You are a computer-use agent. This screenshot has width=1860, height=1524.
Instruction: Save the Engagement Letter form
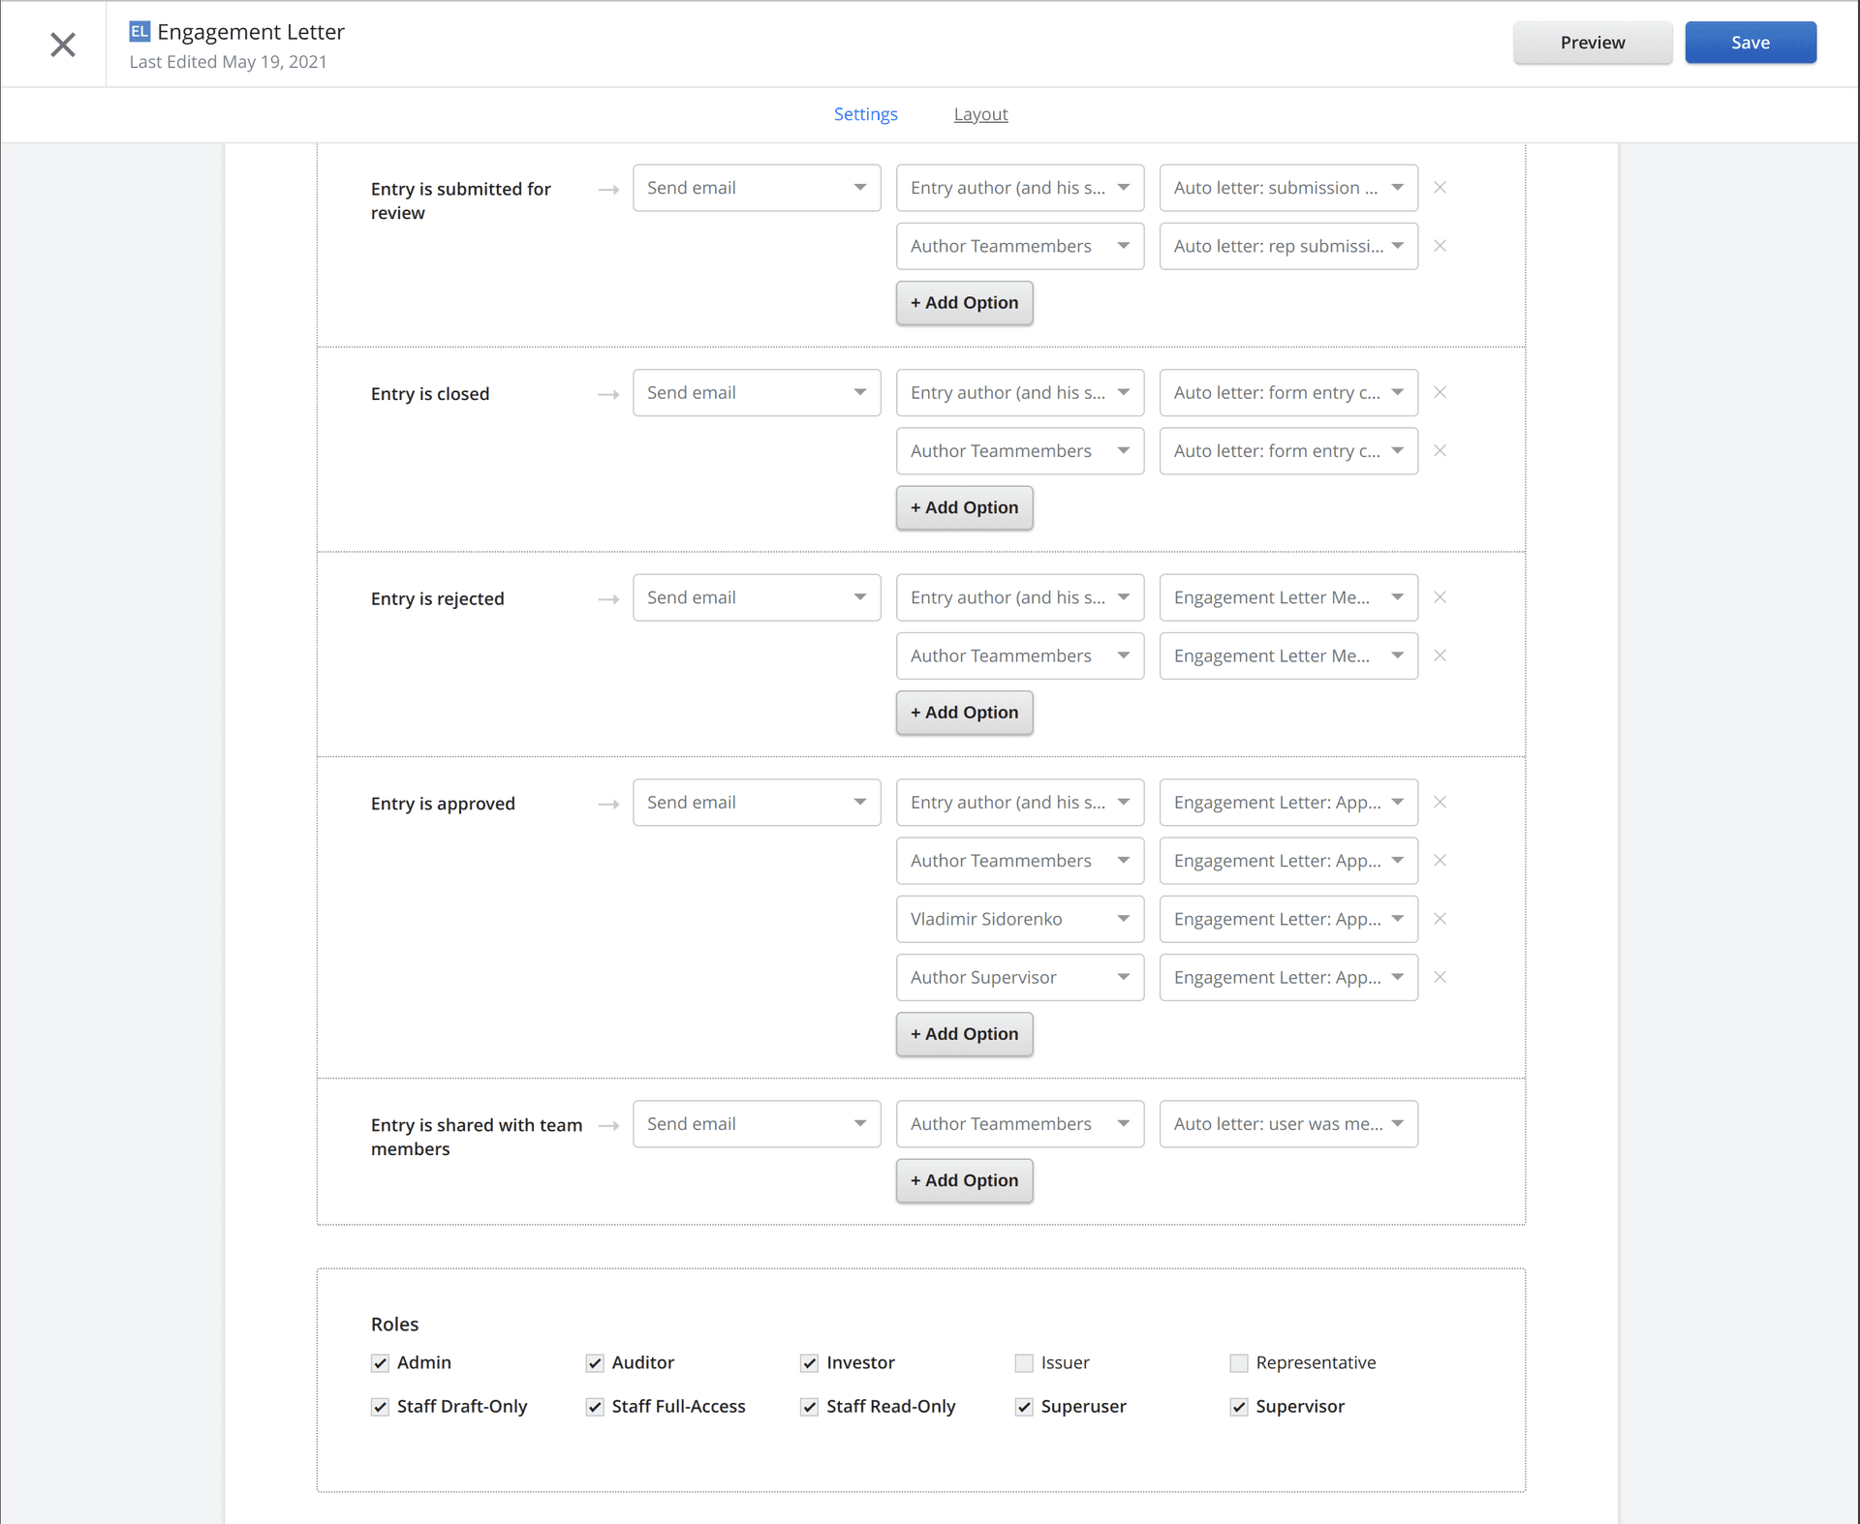tap(1751, 42)
